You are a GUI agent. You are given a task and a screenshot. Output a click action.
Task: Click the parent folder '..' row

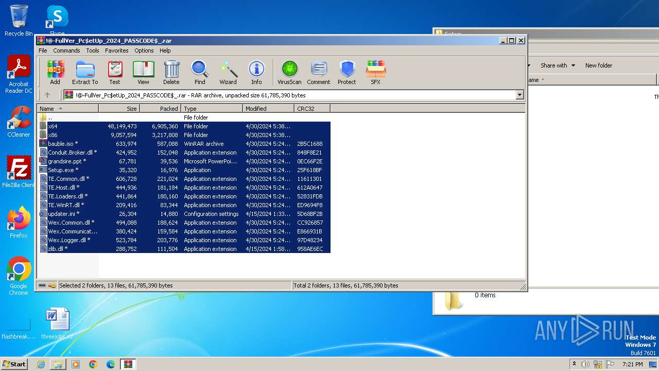184,117
